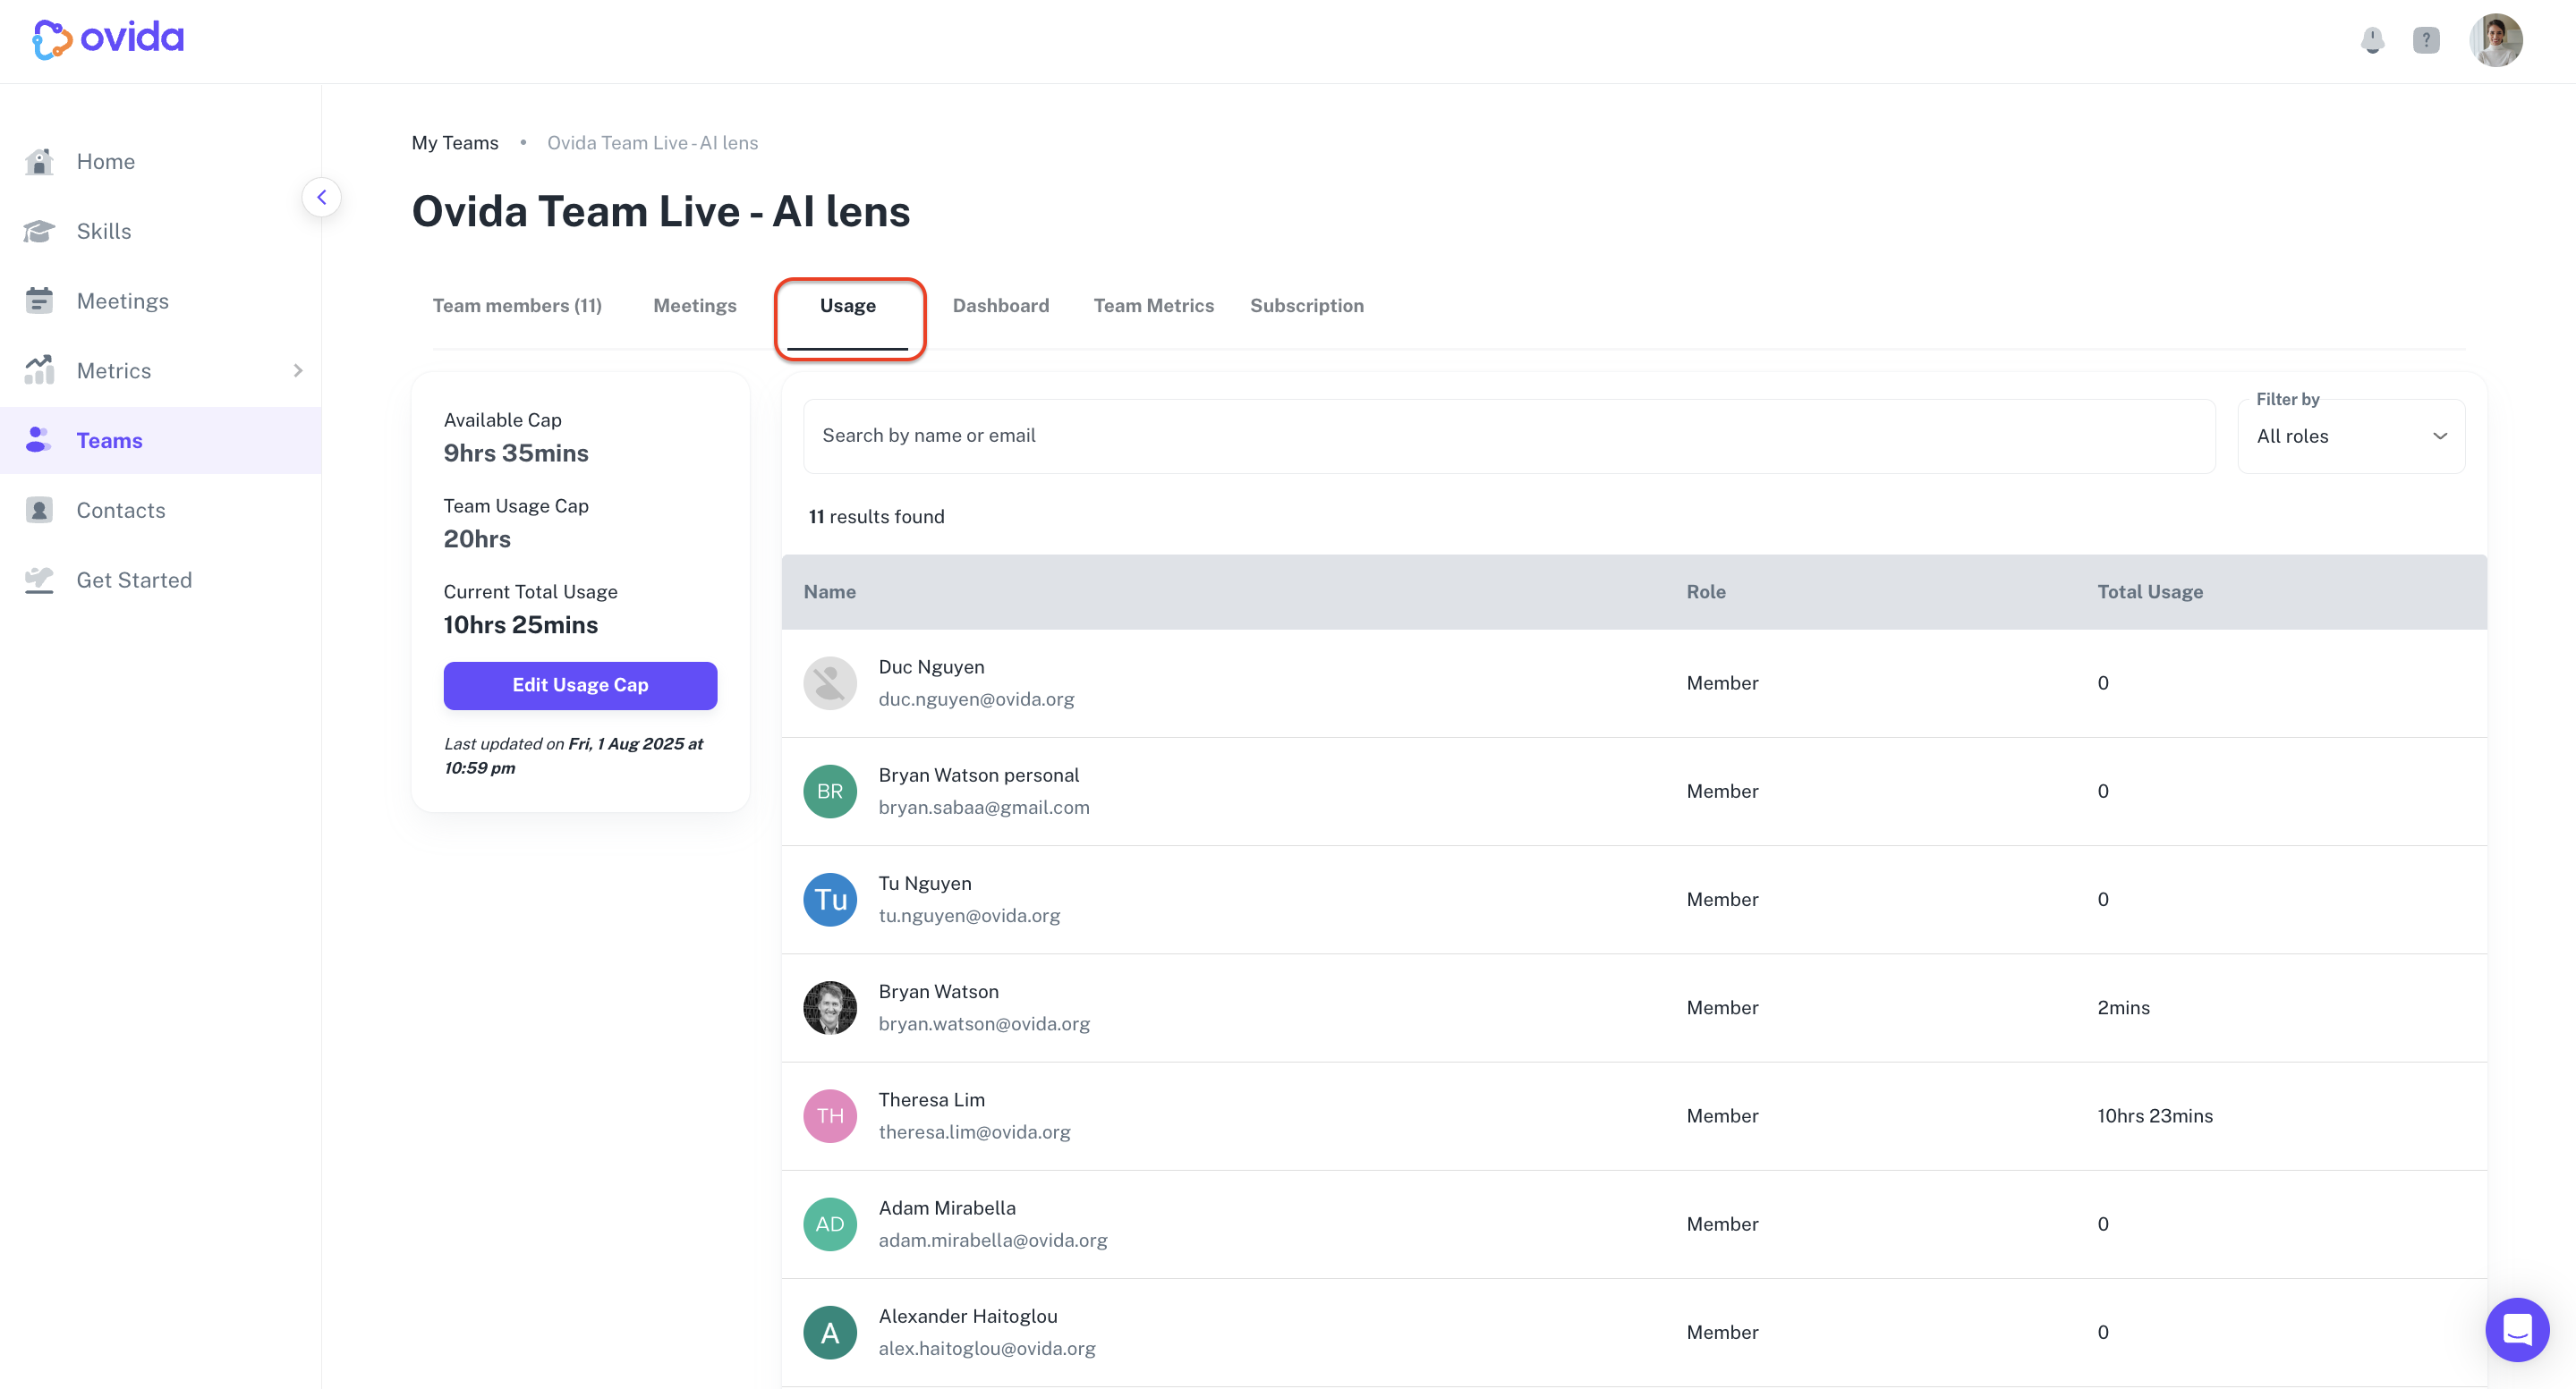The width and height of the screenshot is (2576, 1389).
Task: Click Bryan Watson's 2mins usage value
Action: (x=2123, y=1007)
